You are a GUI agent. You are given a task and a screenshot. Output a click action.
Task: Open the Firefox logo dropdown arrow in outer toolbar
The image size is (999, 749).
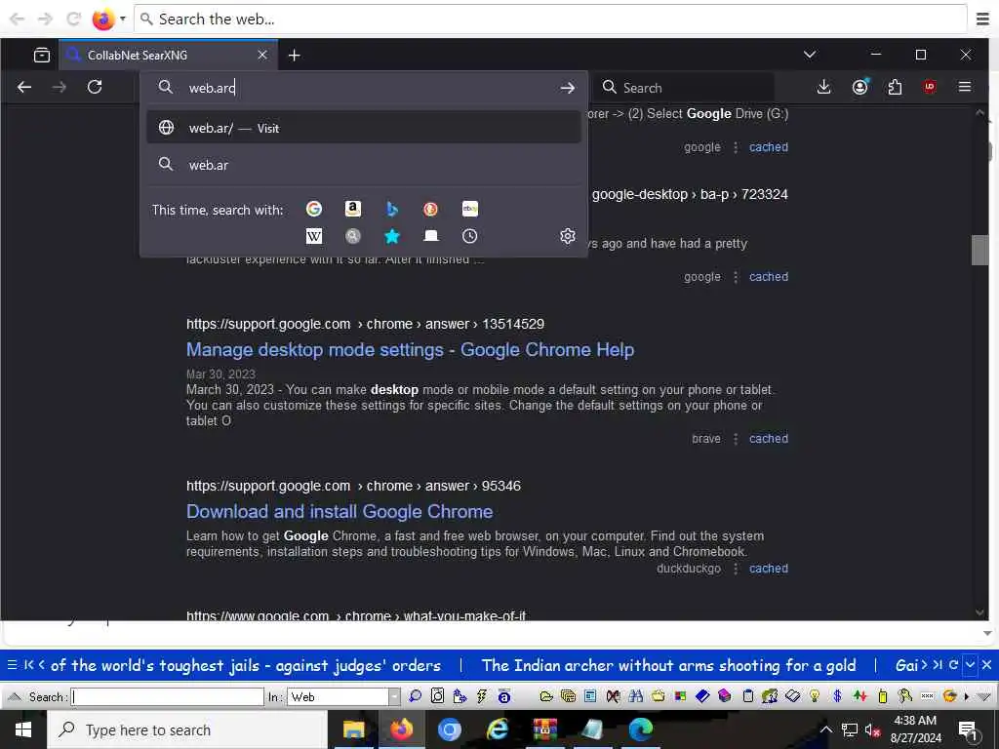pos(122,19)
